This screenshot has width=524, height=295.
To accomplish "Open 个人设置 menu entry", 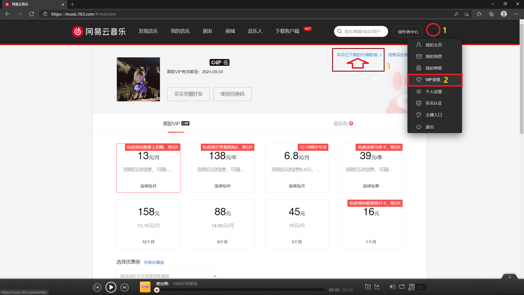I will [434, 92].
